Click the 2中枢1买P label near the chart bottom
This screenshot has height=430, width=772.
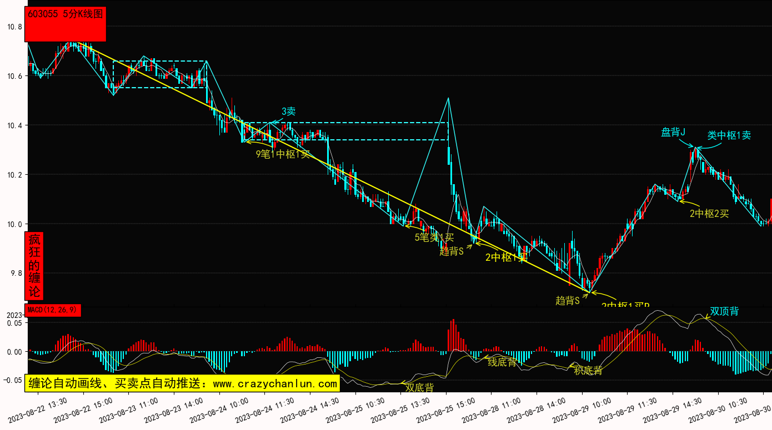pyautogui.click(x=625, y=306)
